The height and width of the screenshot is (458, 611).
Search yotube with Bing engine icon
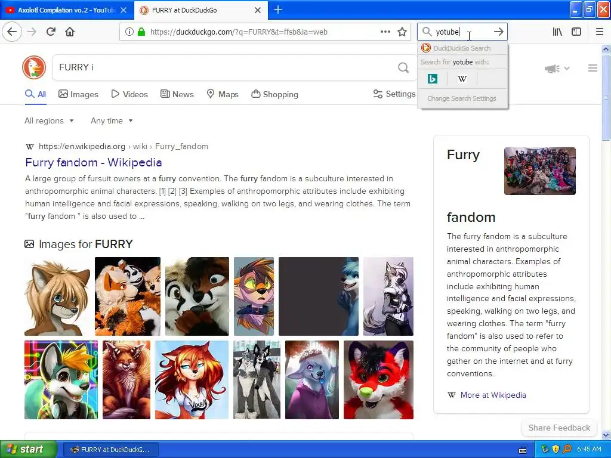(x=432, y=79)
